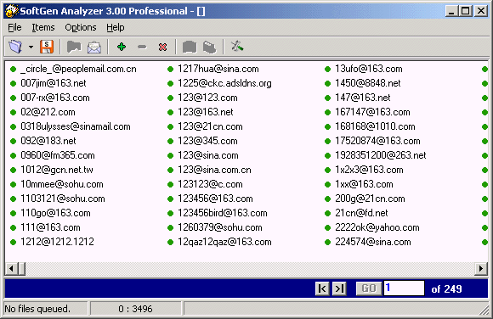Click the SoftGen Analyzer title bar icon

(12, 11)
